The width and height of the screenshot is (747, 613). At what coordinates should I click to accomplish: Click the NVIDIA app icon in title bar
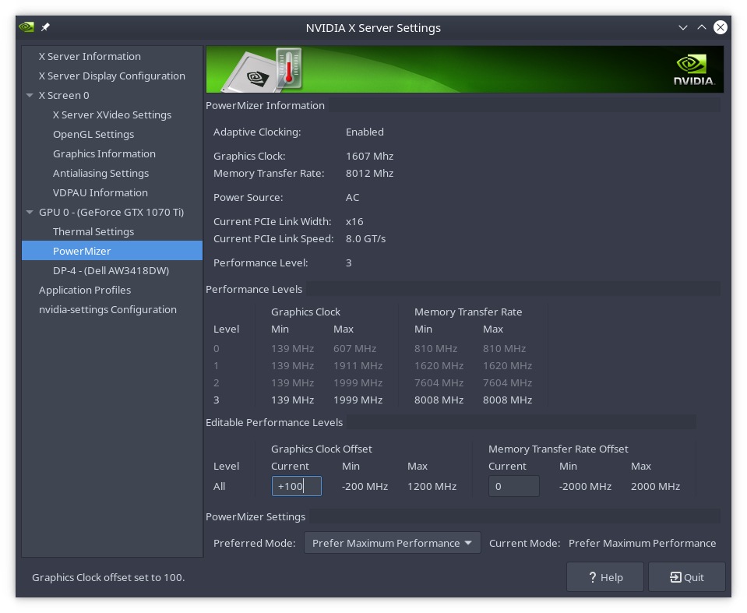26,27
